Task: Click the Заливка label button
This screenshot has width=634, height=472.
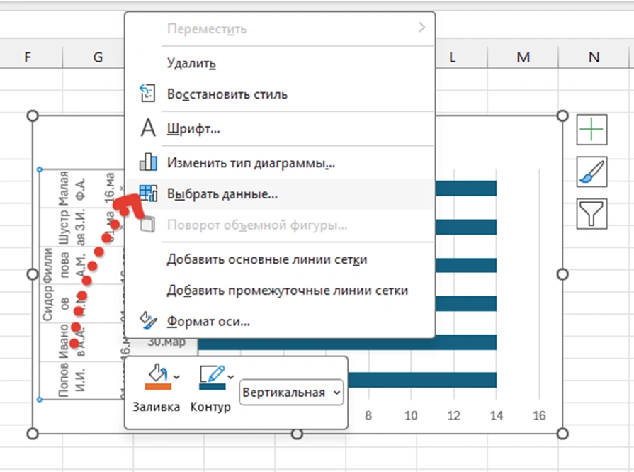Action: 156,407
